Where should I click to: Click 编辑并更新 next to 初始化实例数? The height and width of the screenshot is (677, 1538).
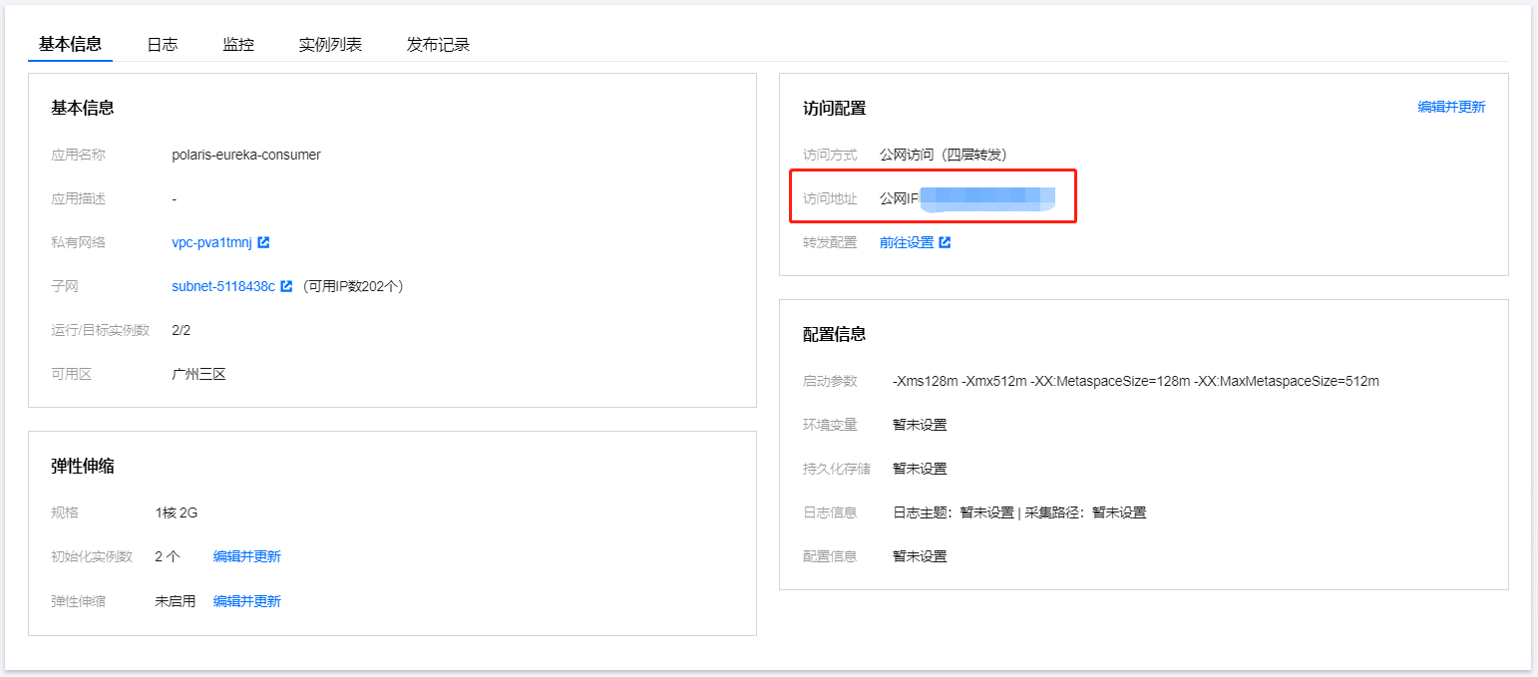pos(247,556)
